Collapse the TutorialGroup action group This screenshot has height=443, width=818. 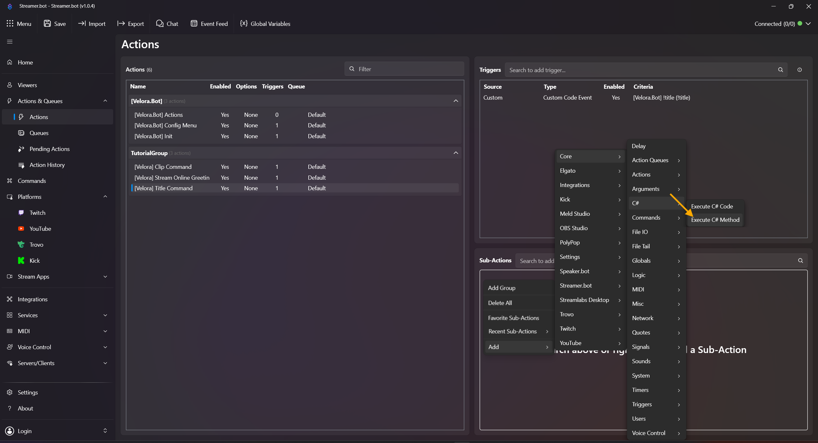click(x=456, y=153)
